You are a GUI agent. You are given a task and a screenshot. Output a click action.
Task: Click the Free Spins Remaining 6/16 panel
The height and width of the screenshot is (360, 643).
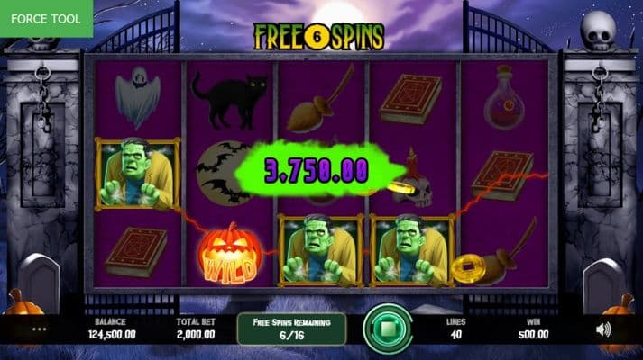291,328
